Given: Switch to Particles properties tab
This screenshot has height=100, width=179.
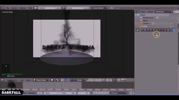Looking at the screenshot, I should pyautogui.click(x=171, y=30).
